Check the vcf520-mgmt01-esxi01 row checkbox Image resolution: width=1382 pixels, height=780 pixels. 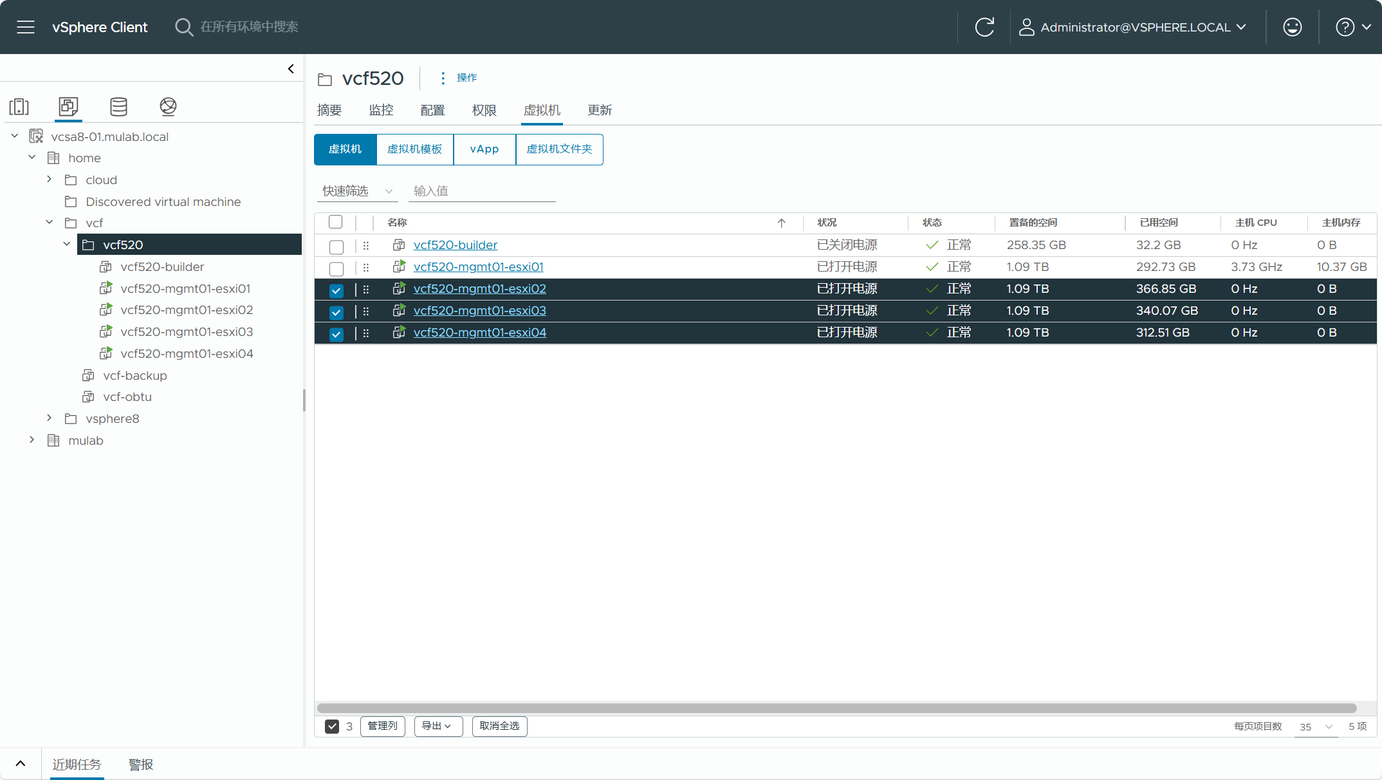(336, 268)
